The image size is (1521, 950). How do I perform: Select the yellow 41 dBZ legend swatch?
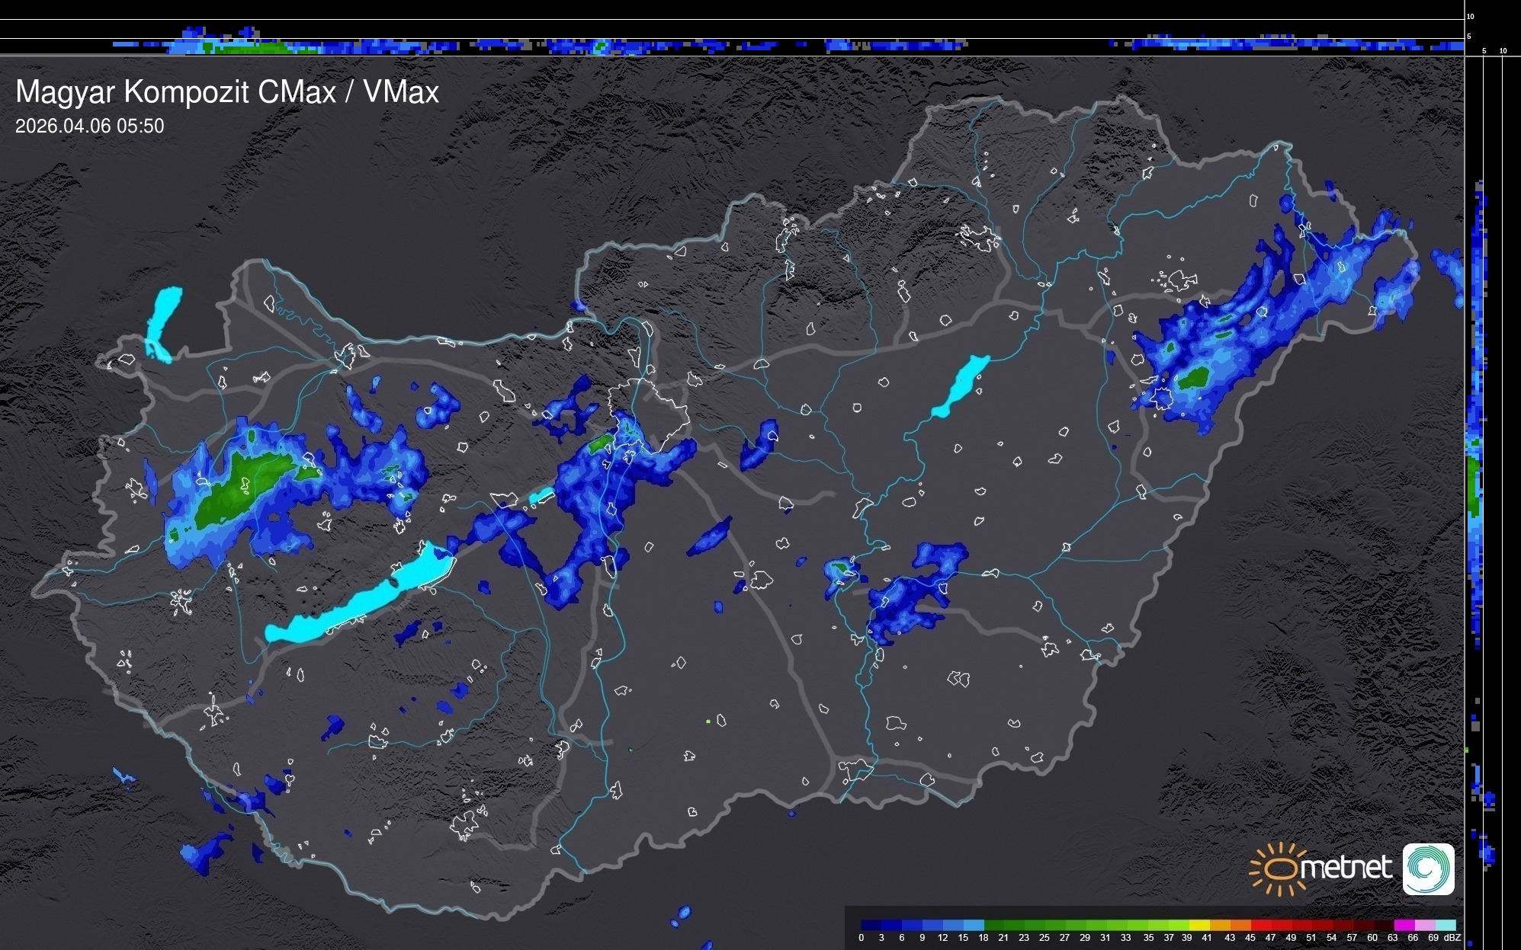pyautogui.click(x=1199, y=925)
